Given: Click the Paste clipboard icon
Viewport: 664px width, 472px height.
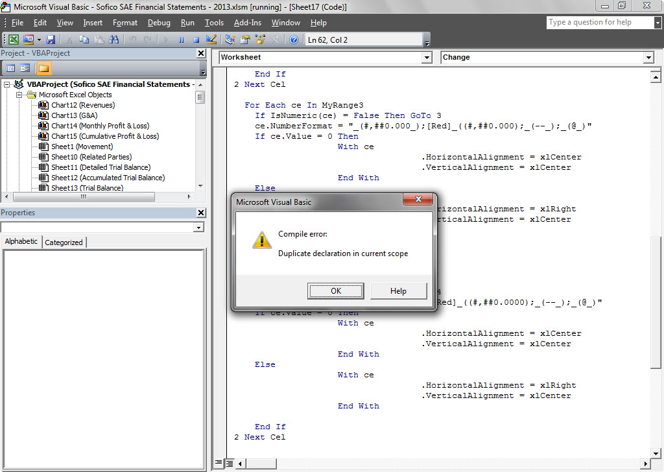Looking at the screenshot, I should [99, 40].
